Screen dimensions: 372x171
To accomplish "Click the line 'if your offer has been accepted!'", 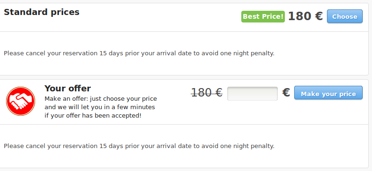I will pyautogui.click(x=93, y=116).
